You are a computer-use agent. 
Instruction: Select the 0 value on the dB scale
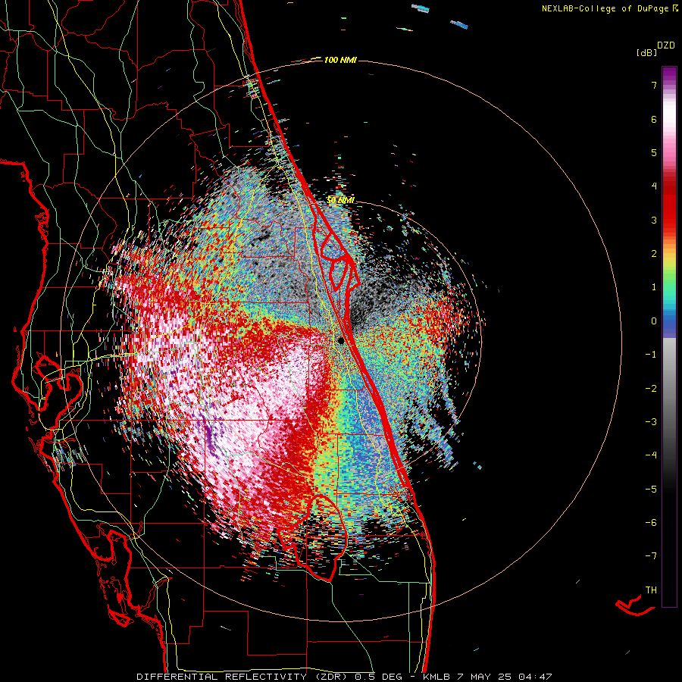654,321
